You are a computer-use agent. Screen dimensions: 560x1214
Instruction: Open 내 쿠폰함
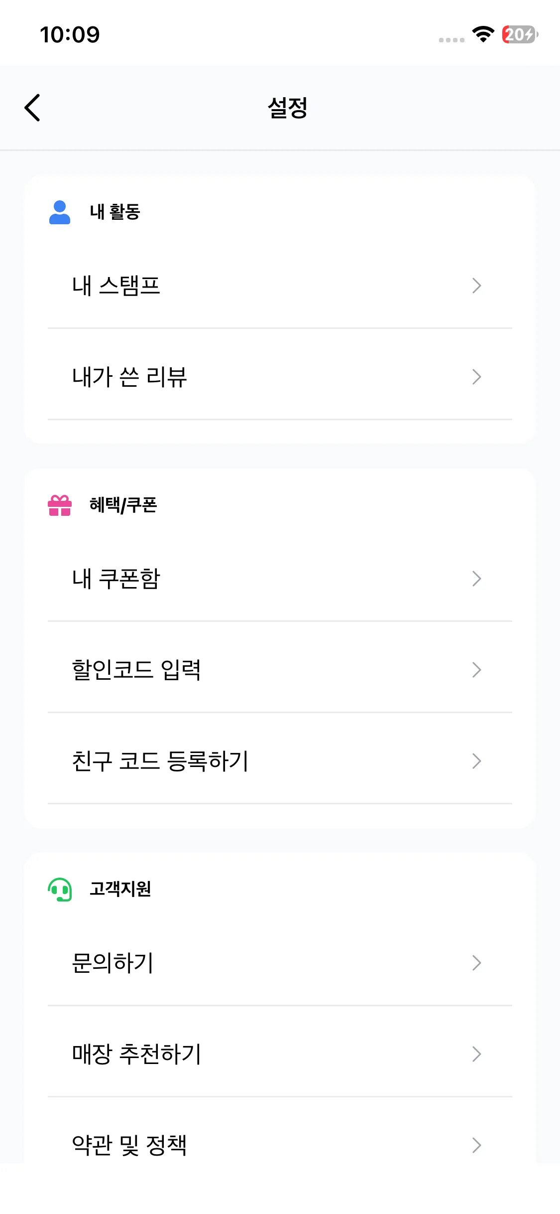[x=116, y=579]
